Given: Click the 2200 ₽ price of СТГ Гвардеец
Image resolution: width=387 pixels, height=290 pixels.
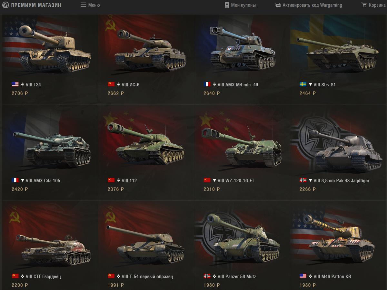Looking at the screenshot, I should (x=20, y=285).
